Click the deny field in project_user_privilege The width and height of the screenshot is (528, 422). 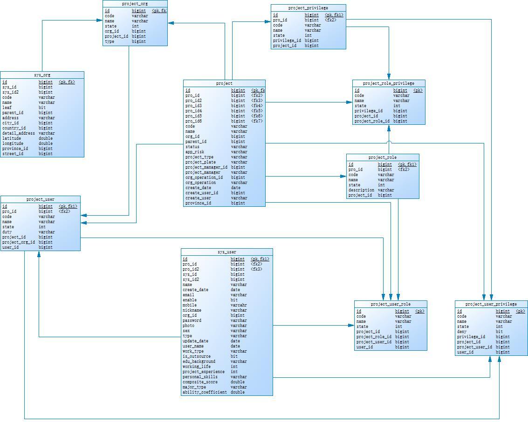point(462,332)
